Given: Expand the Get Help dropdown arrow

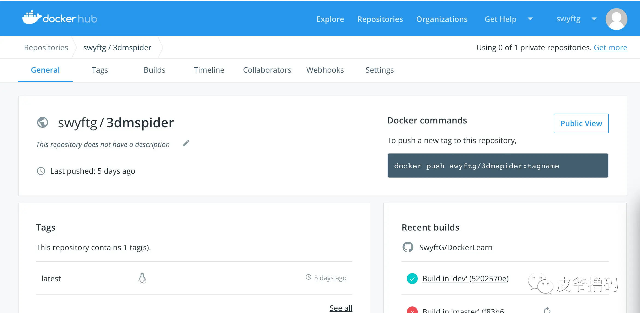Looking at the screenshot, I should [530, 19].
